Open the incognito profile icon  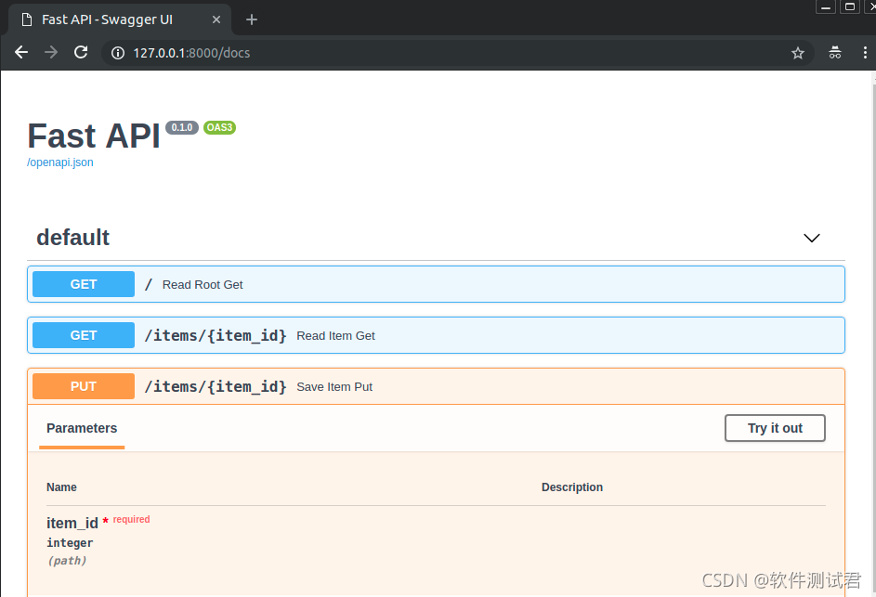click(x=834, y=53)
